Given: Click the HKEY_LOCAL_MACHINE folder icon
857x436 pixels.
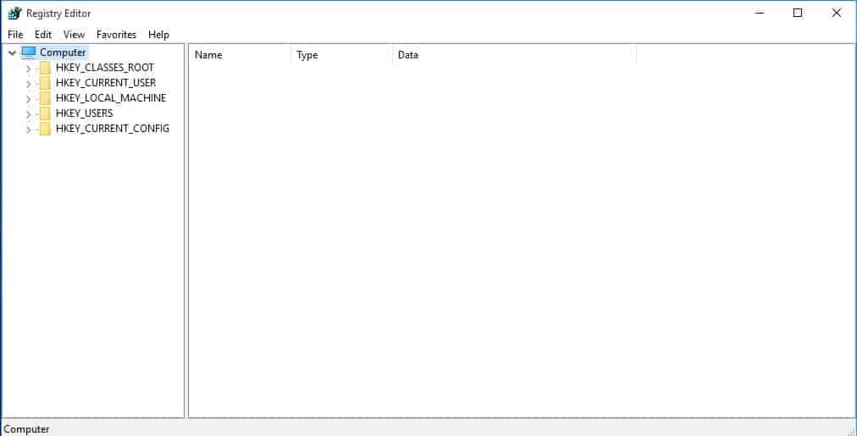Looking at the screenshot, I should tap(46, 98).
